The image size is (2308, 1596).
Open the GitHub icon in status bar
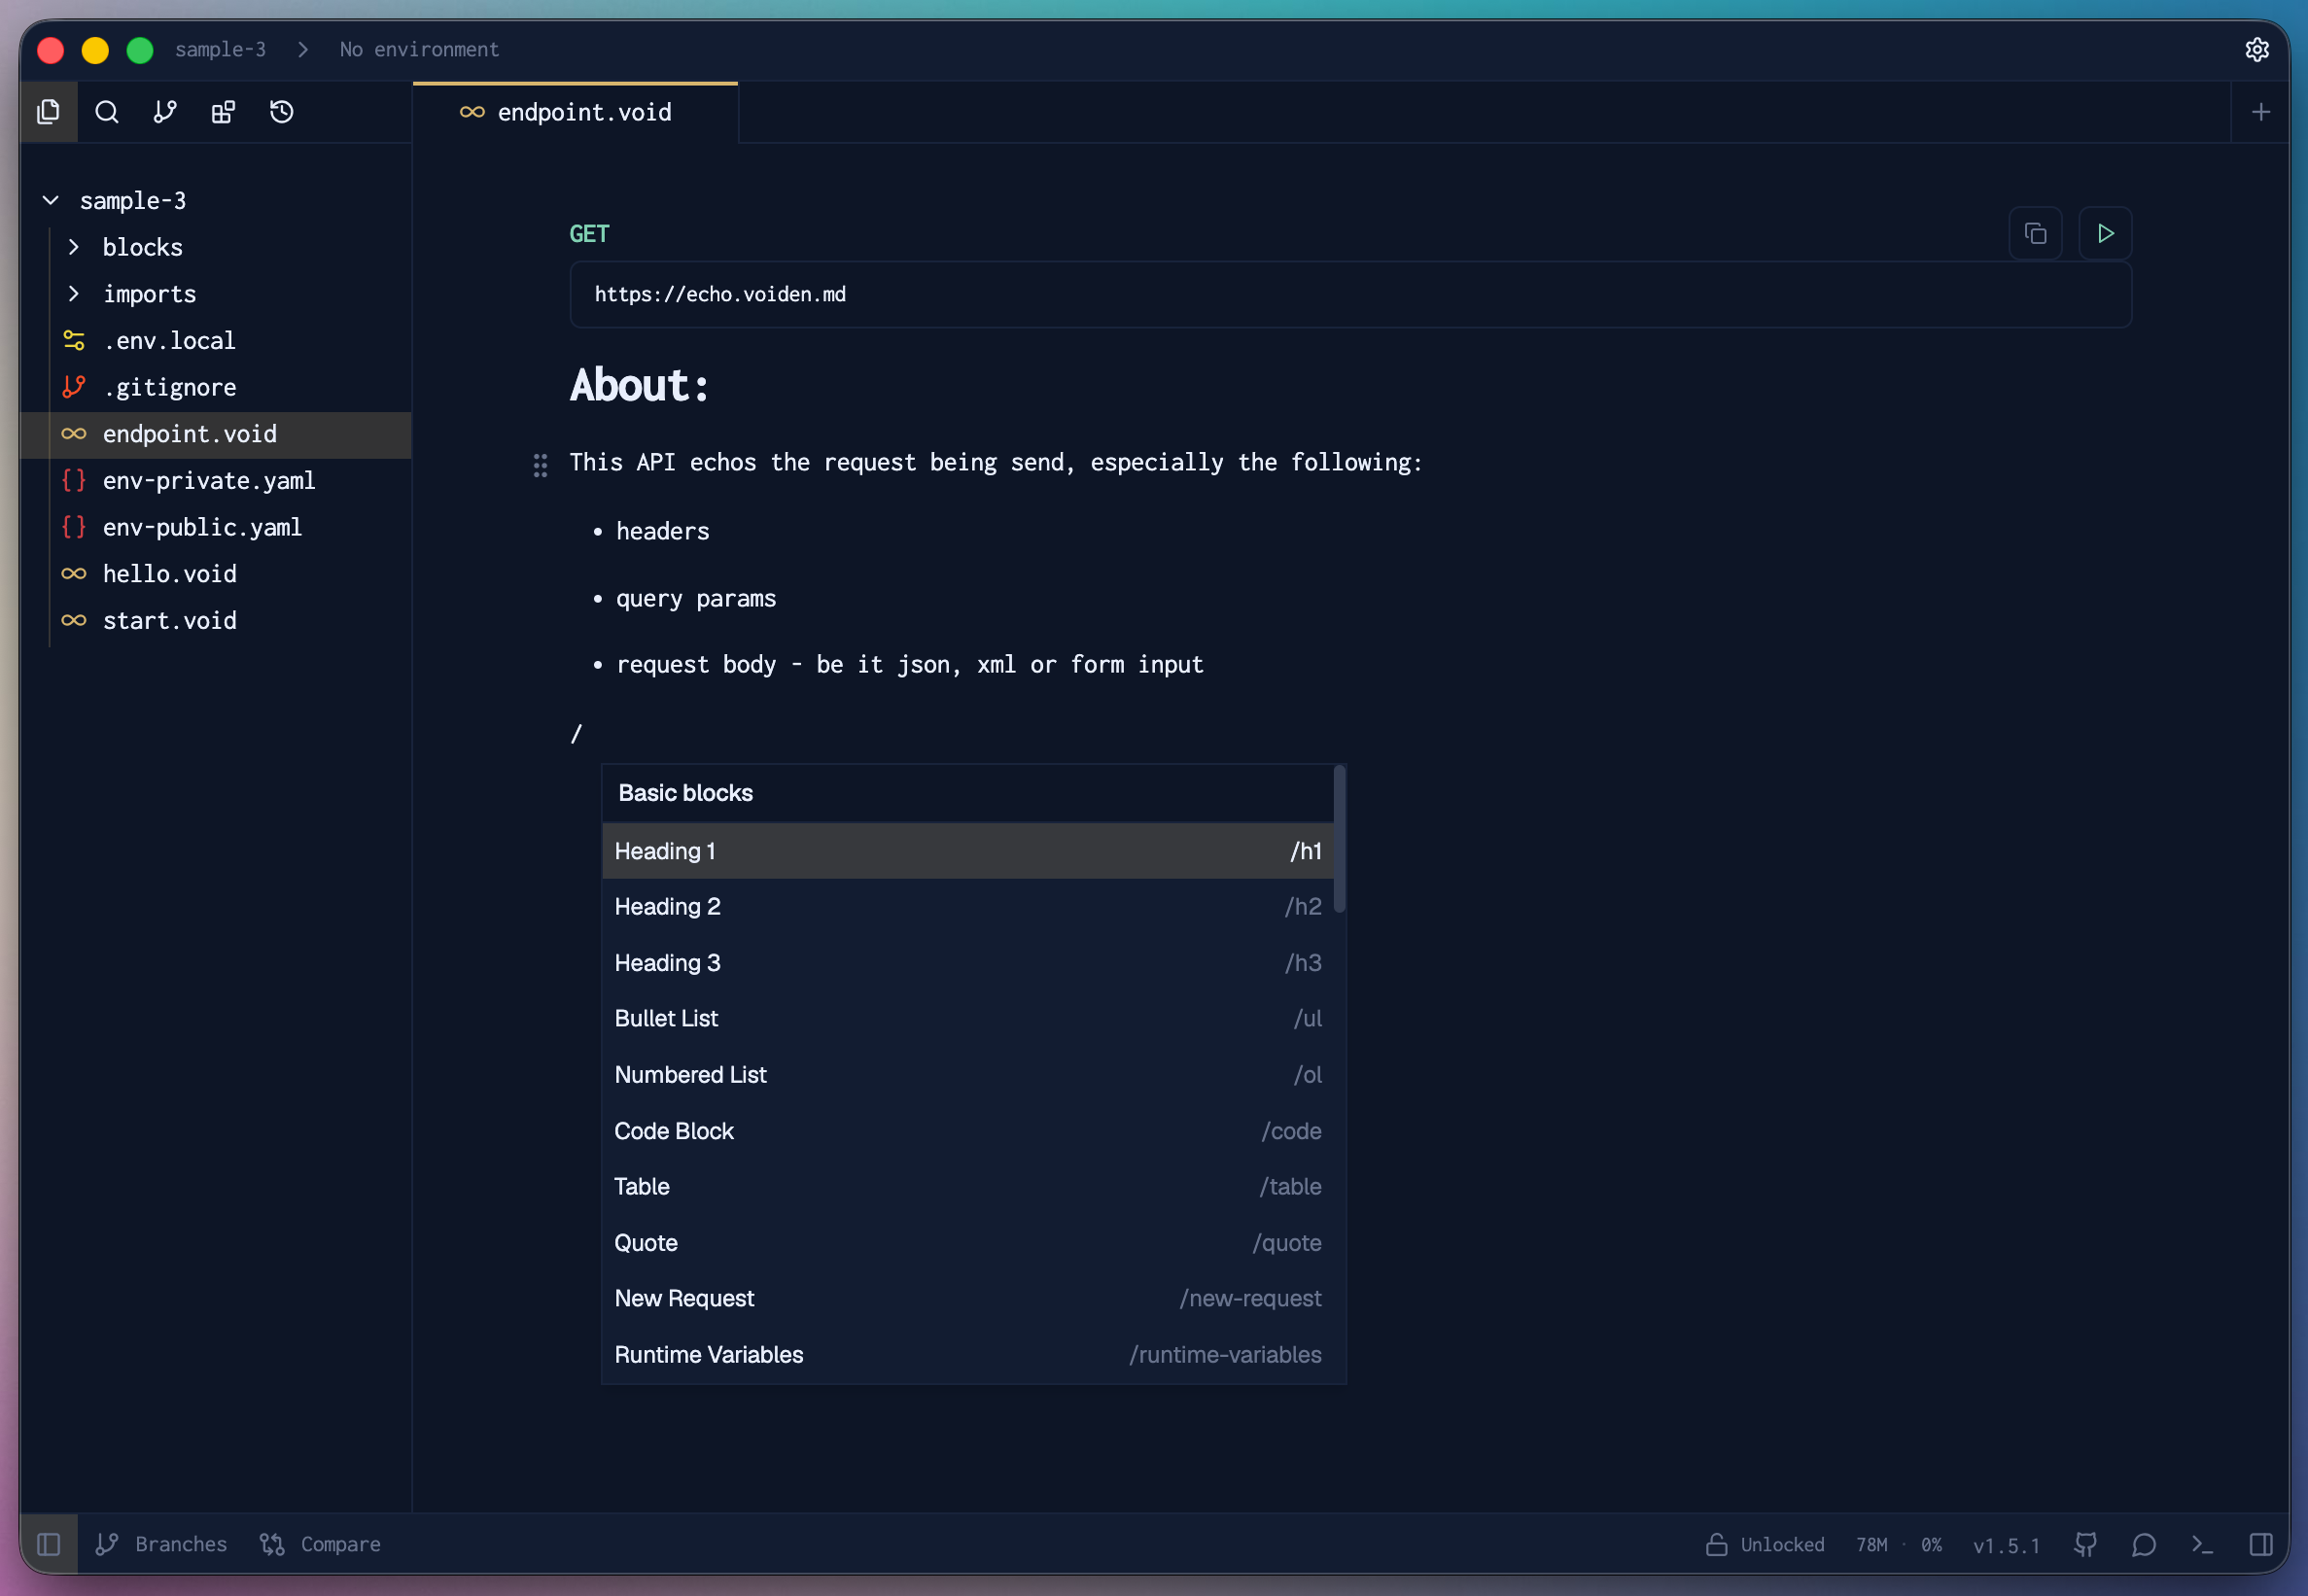[x=2086, y=1544]
